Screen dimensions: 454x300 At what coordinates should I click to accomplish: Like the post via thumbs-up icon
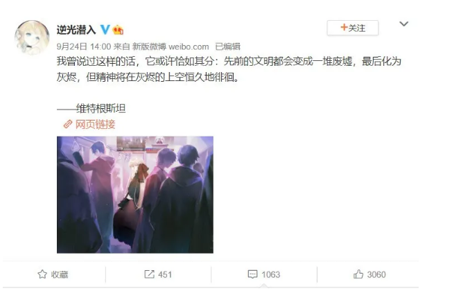[x=358, y=274]
